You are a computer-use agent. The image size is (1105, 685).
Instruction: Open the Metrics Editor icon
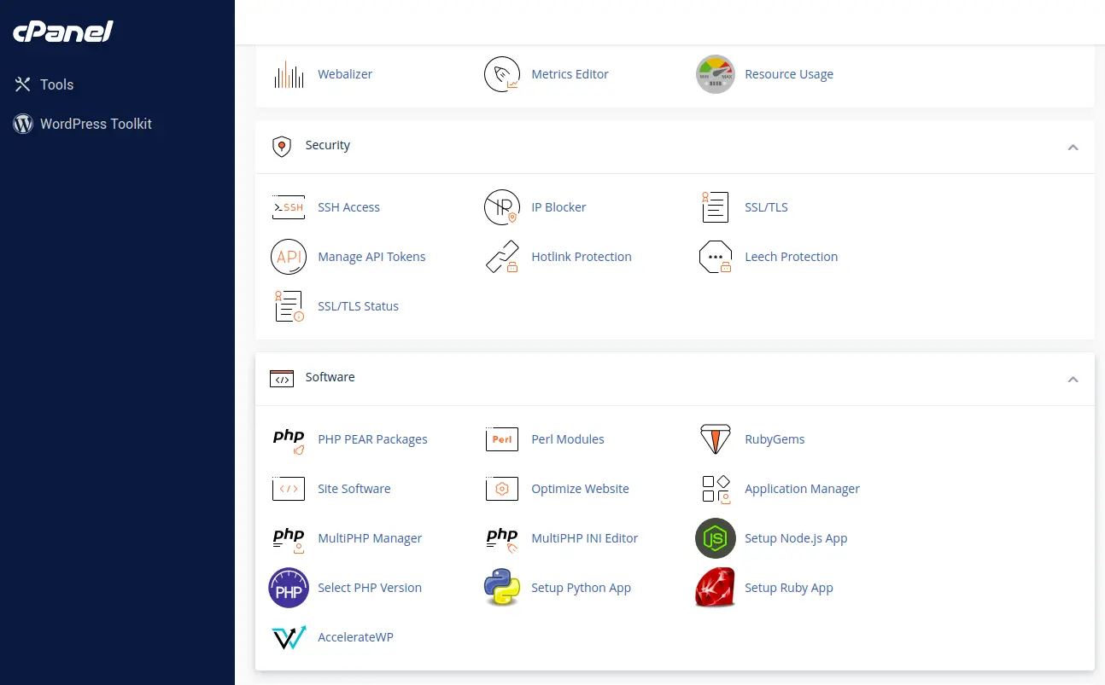click(x=502, y=74)
